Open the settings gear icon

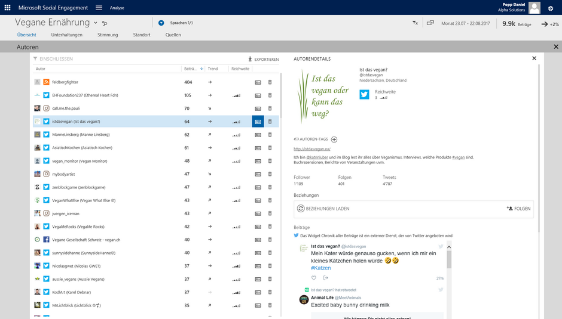click(551, 8)
